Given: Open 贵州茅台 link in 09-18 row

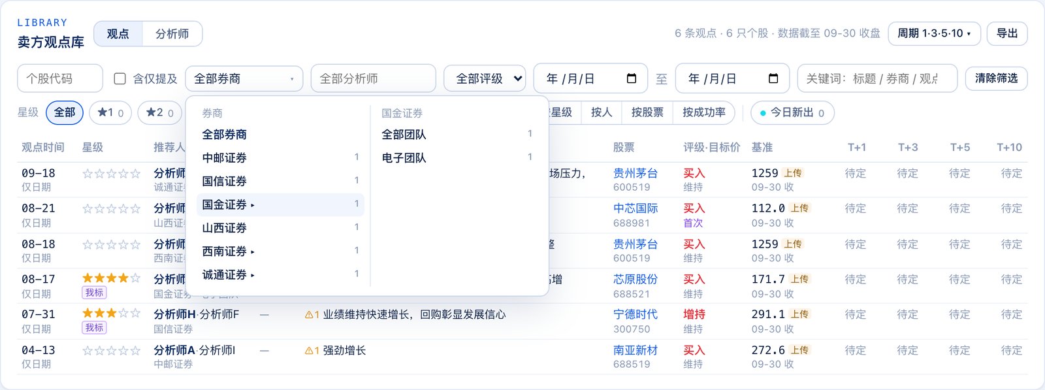Looking at the screenshot, I should [x=635, y=173].
